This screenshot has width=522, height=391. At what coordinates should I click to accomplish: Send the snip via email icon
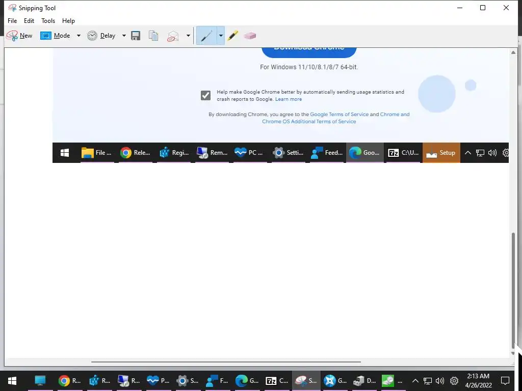click(173, 36)
